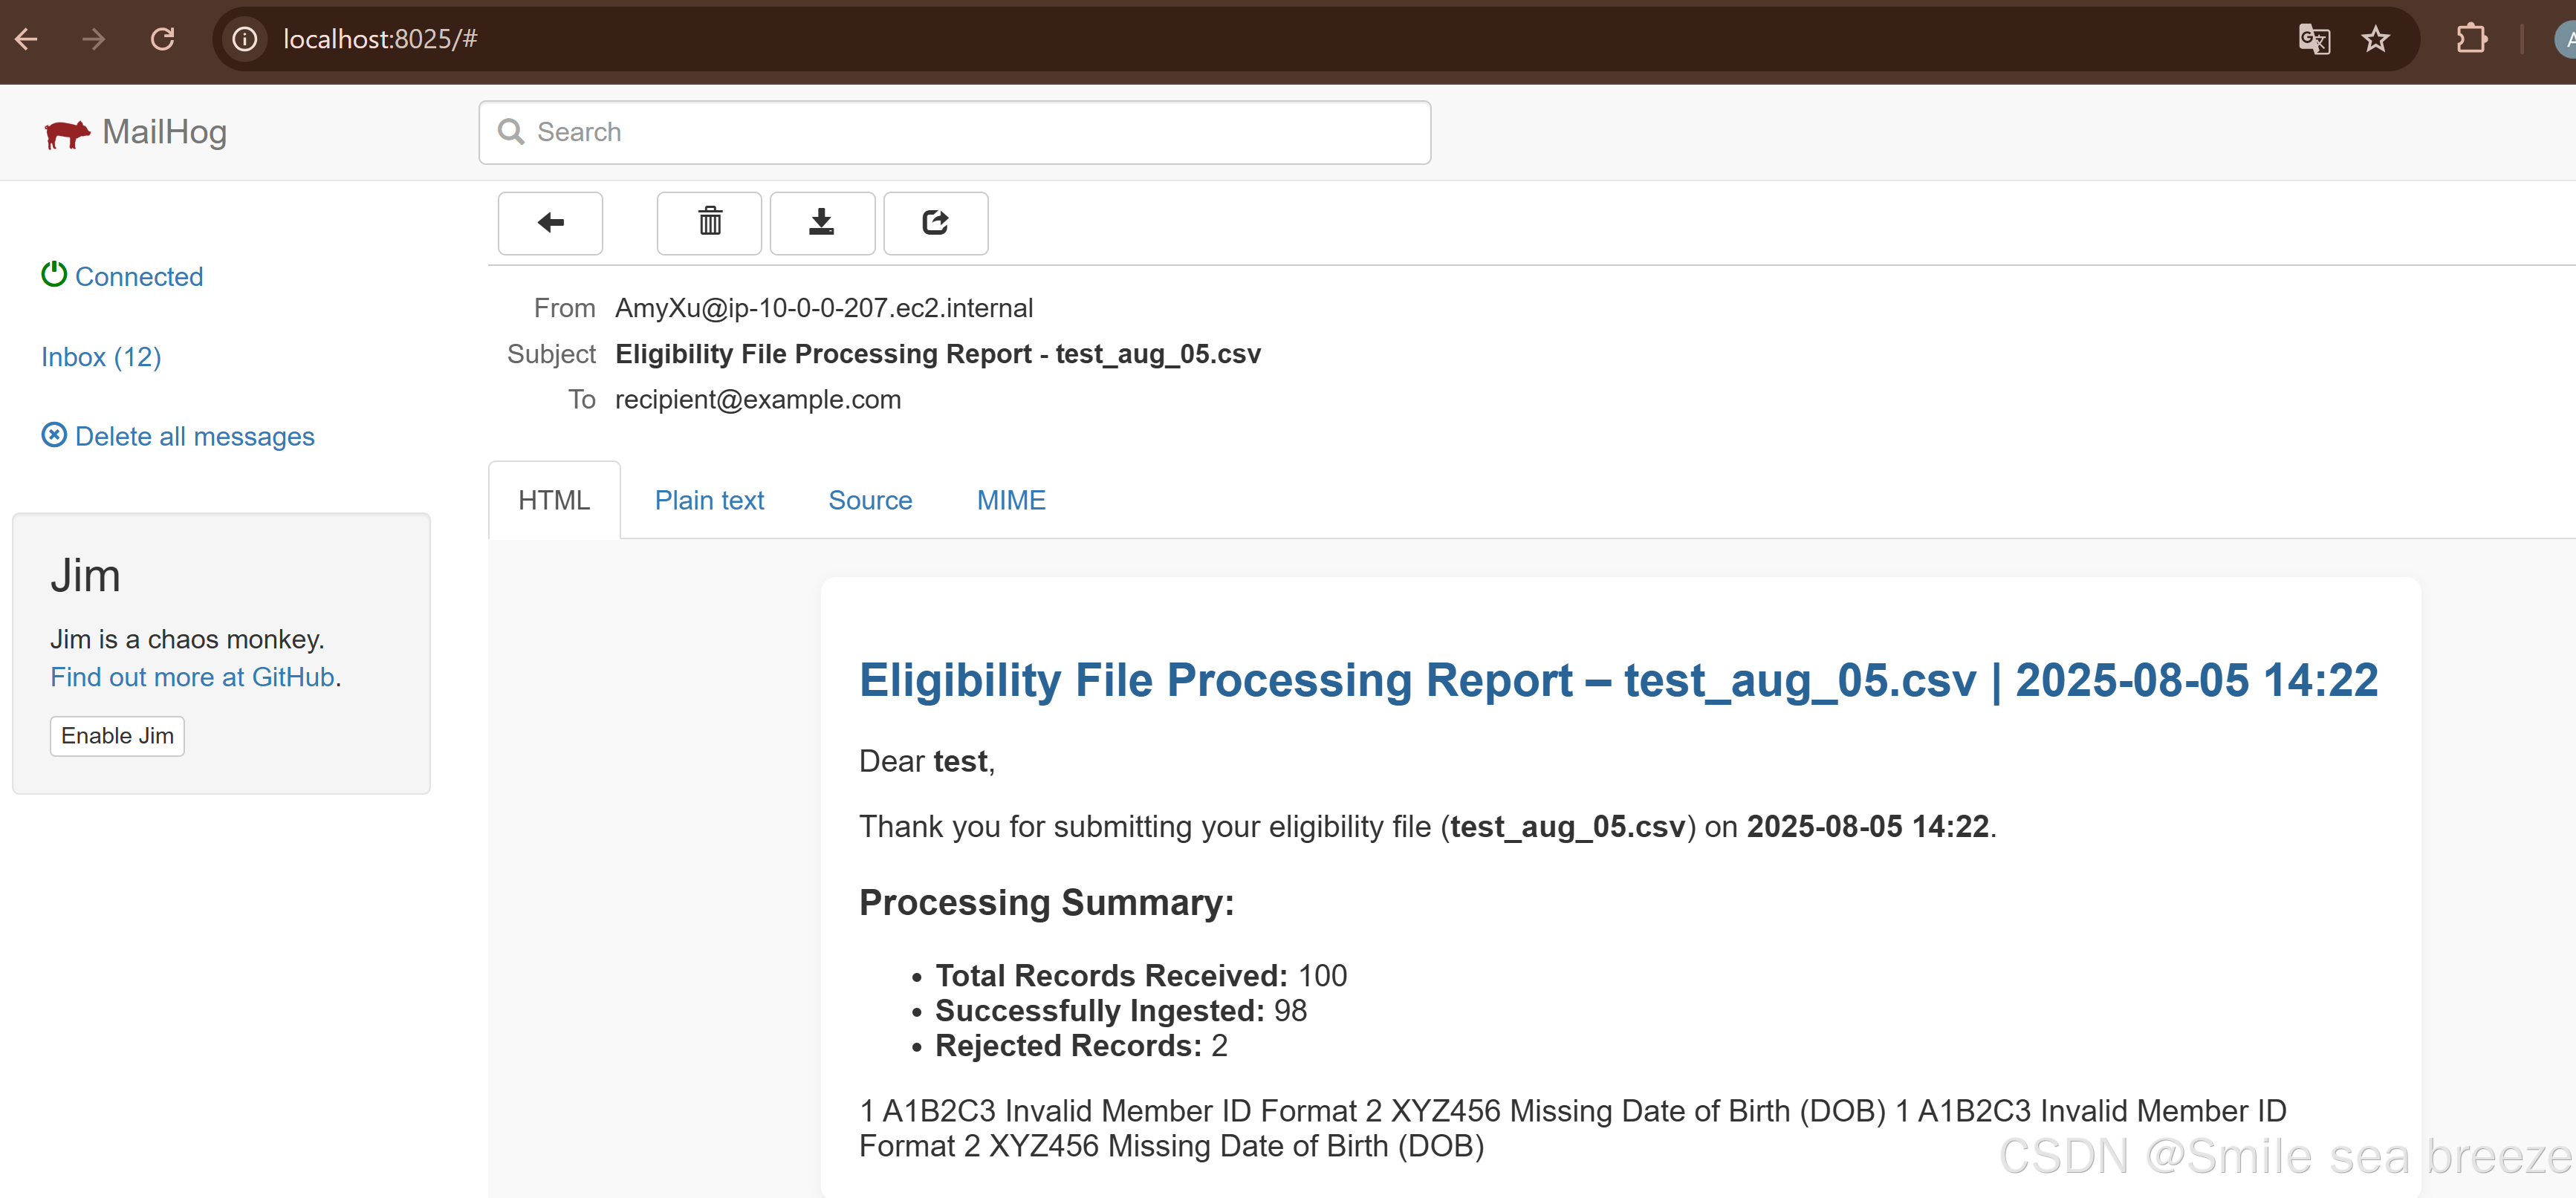Screen dimensions: 2576x1198
Task: Go back with browser back arrow
Action: coord(27,39)
